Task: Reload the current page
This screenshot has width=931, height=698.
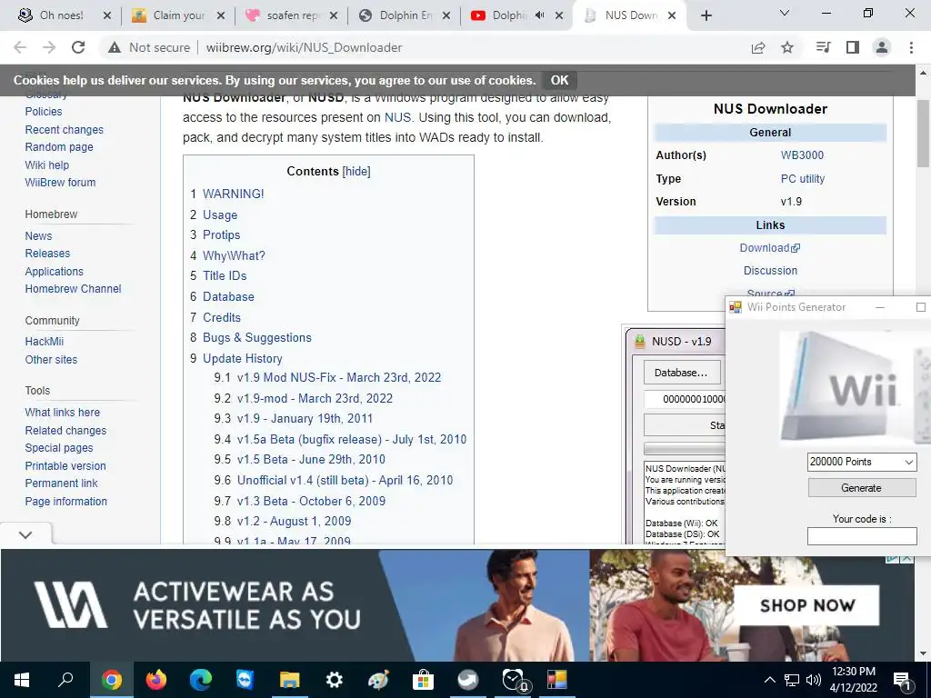Action: [x=78, y=47]
